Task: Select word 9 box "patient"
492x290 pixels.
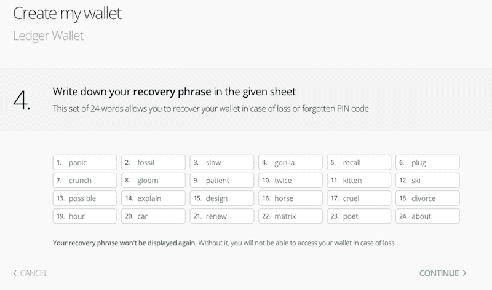Action: point(221,181)
